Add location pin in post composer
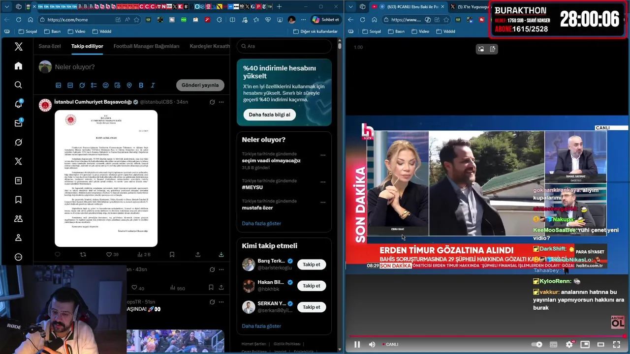 [129, 85]
